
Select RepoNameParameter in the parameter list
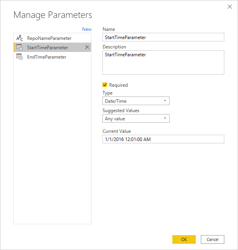click(49, 38)
